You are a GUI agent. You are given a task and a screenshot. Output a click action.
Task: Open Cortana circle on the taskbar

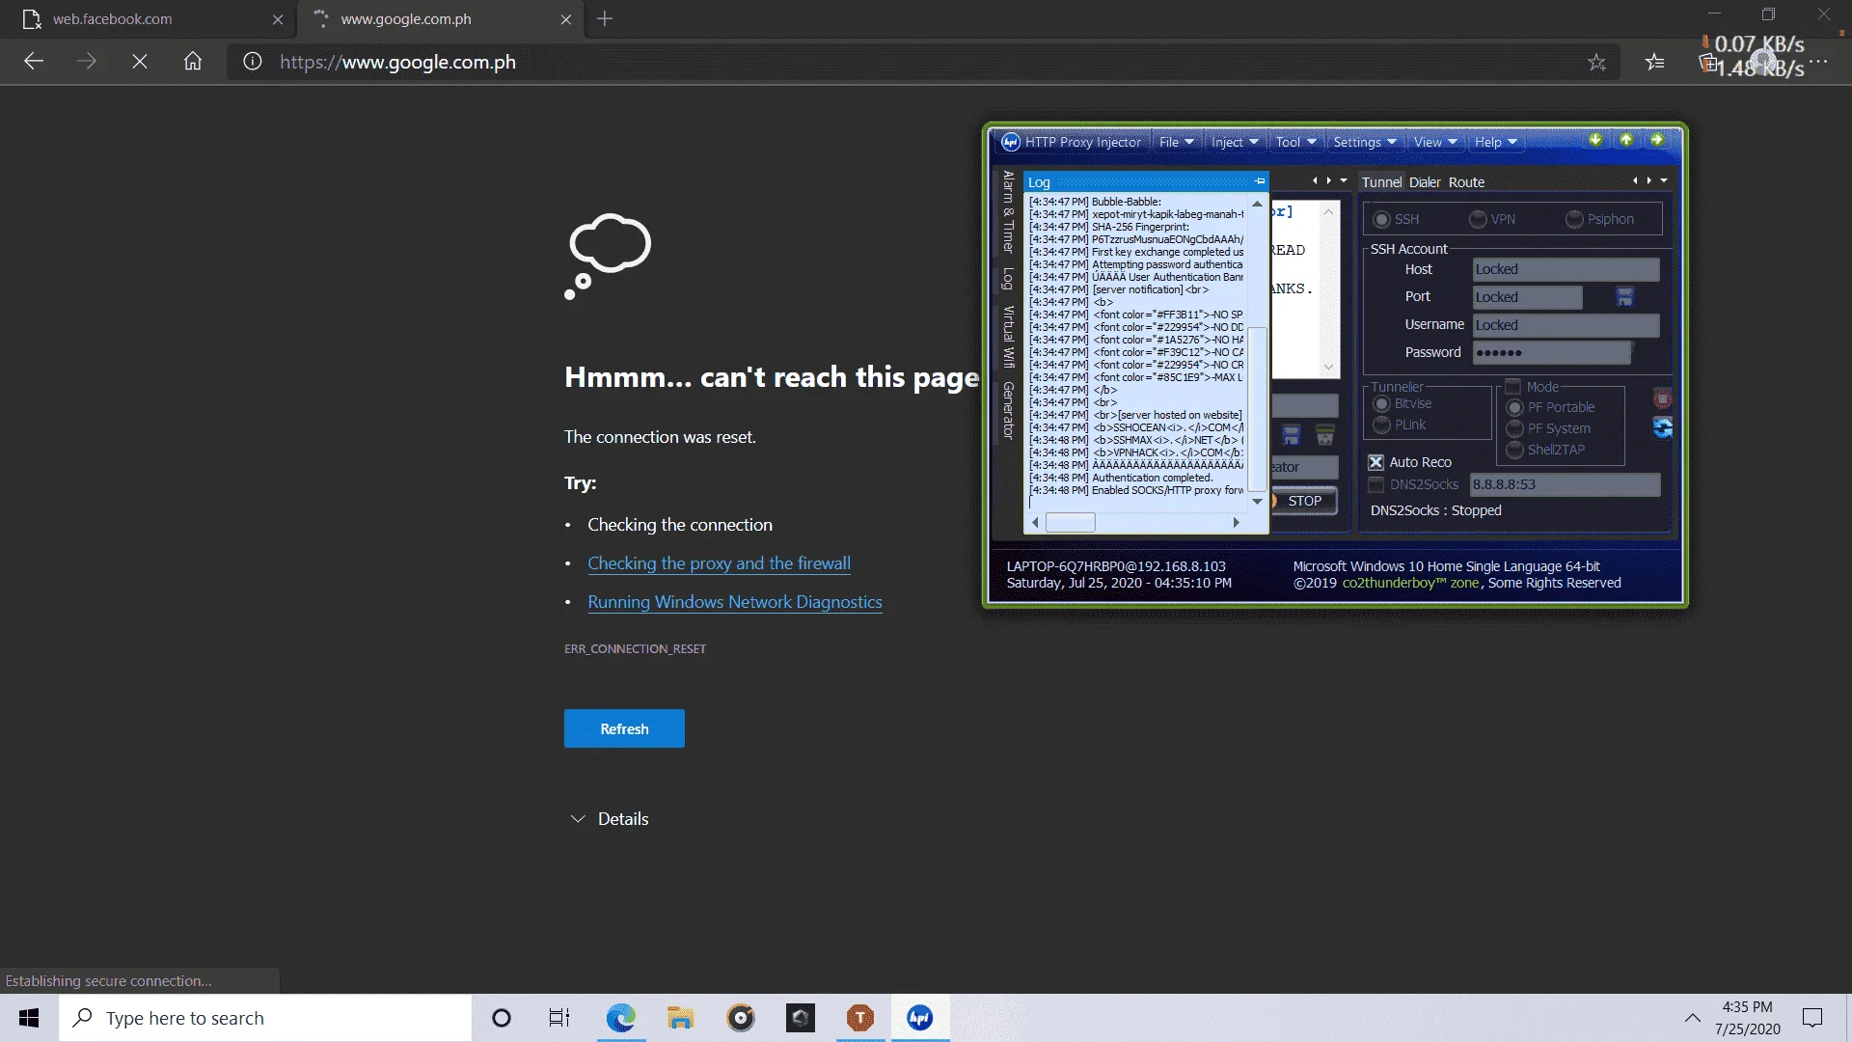[501, 1018]
